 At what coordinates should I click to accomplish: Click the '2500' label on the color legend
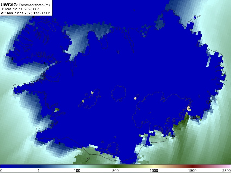tap(227, 171)
